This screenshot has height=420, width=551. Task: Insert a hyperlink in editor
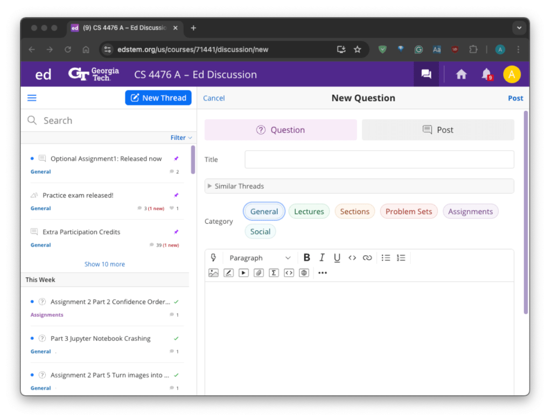(x=367, y=258)
